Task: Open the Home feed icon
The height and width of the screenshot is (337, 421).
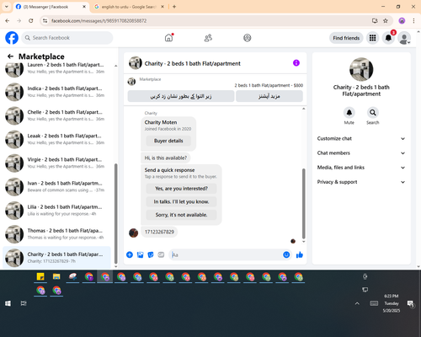Action: tap(168, 38)
